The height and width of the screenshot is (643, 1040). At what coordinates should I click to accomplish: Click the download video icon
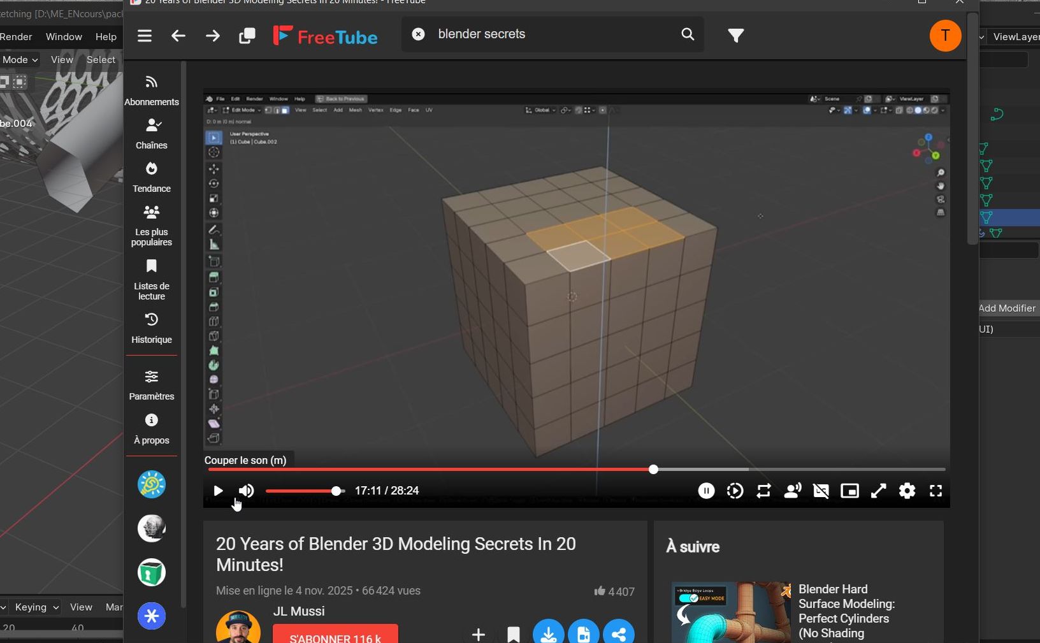tap(548, 634)
